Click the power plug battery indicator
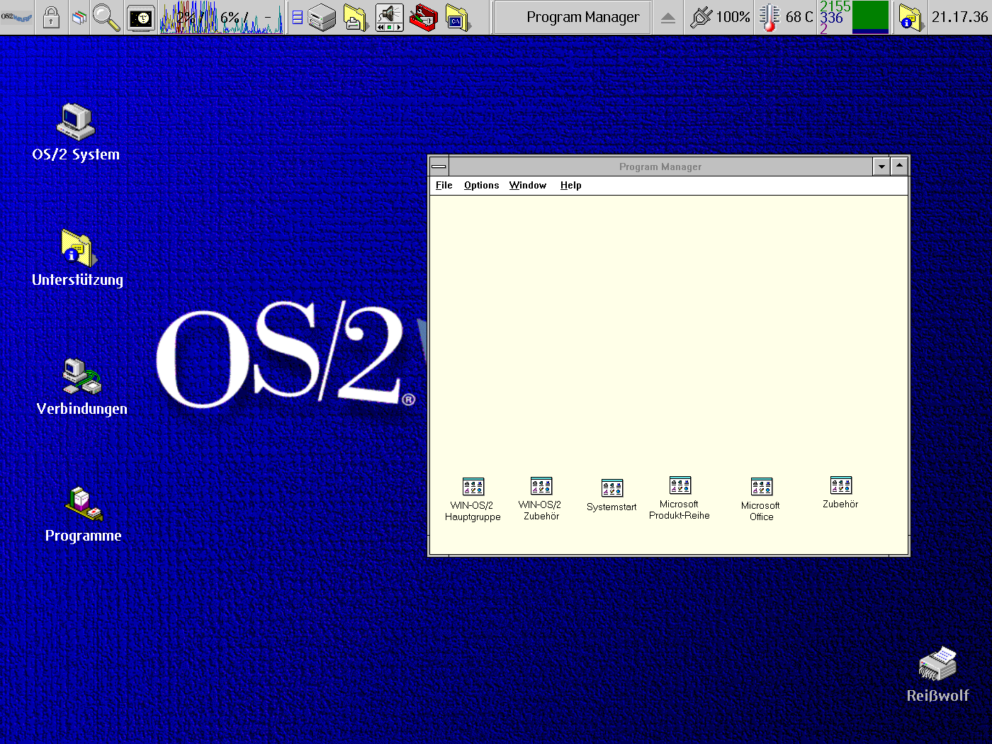The height and width of the screenshot is (744, 992). click(700, 17)
